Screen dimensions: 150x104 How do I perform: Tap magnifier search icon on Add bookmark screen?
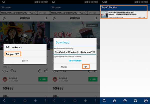(x=46, y=18)
